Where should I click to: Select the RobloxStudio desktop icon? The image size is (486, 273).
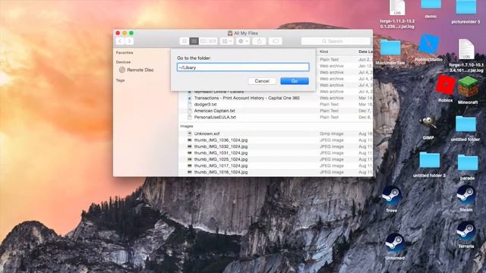tap(429, 48)
